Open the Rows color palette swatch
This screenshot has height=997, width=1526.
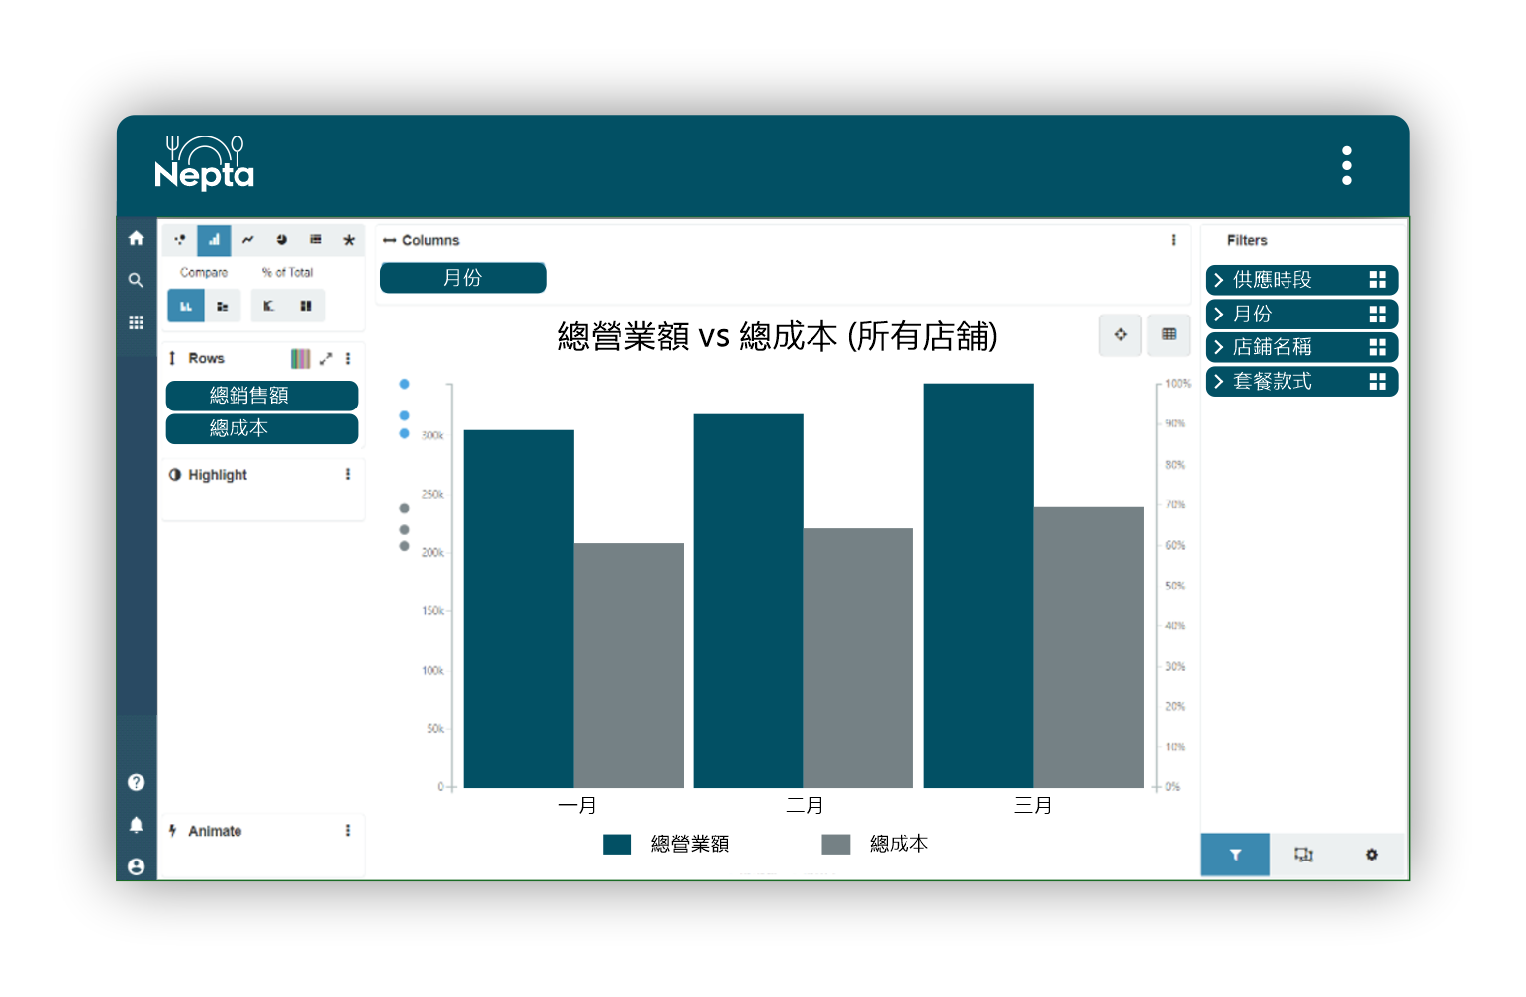[300, 359]
